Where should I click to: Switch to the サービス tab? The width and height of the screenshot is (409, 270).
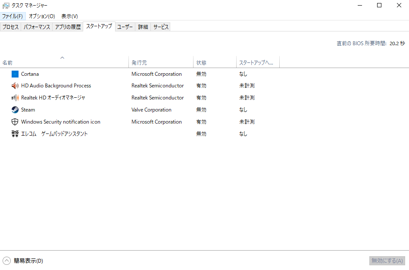coord(161,27)
